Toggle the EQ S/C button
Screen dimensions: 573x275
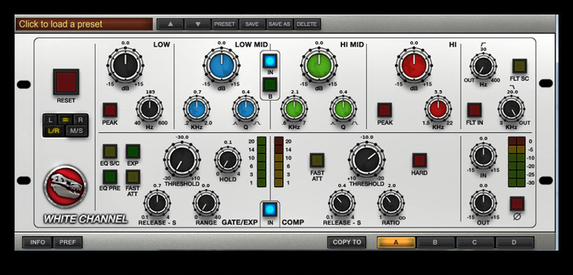pos(109,151)
